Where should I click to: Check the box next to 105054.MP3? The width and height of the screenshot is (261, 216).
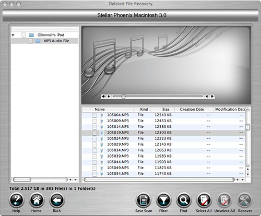coord(94,174)
